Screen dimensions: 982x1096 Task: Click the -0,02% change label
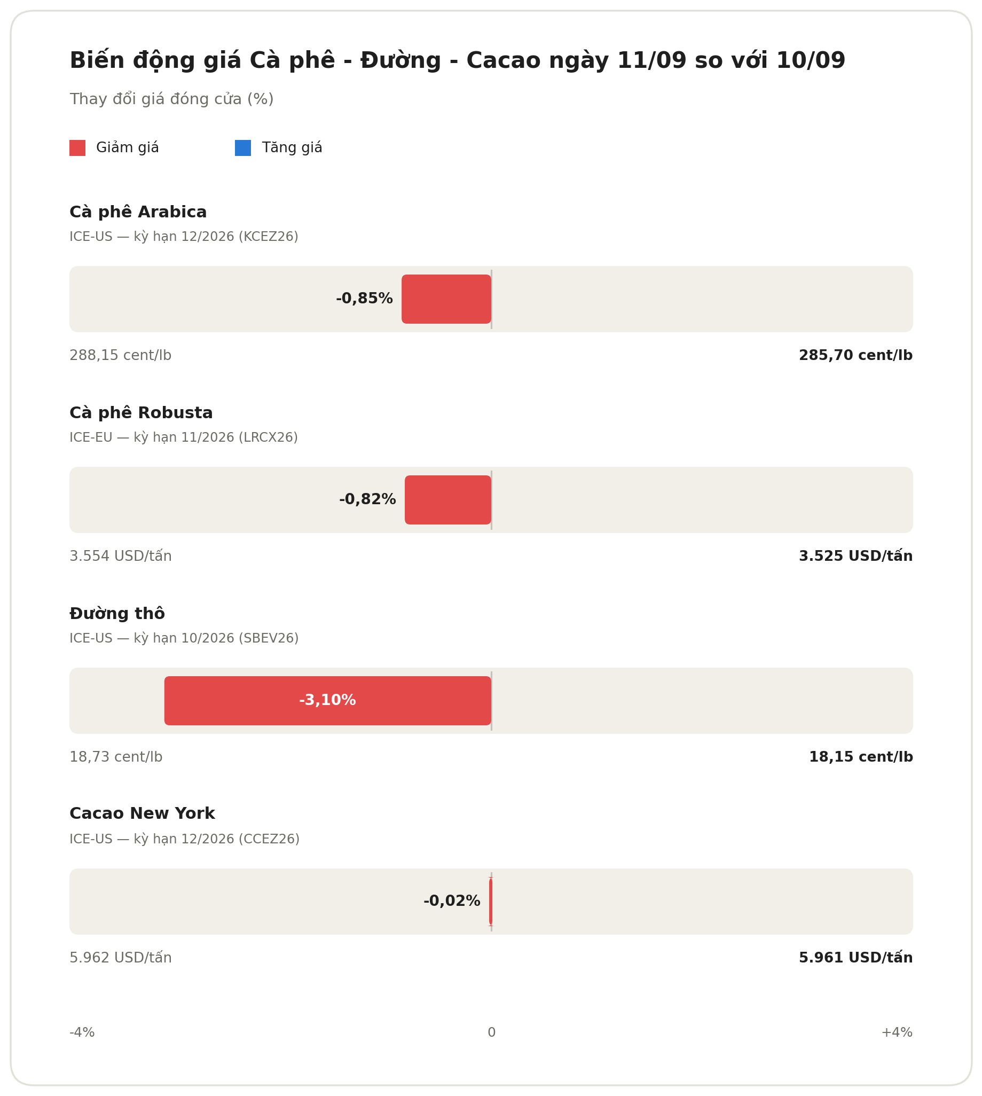point(452,901)
